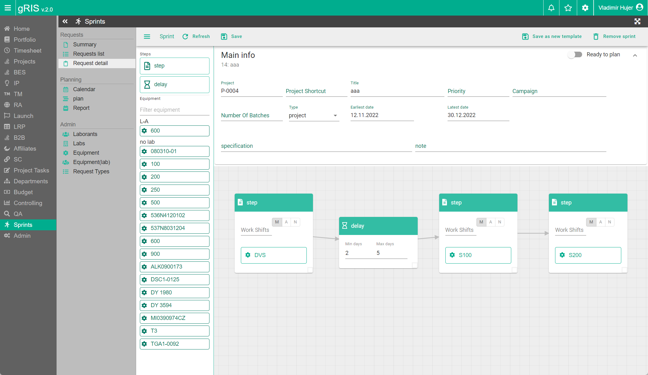The width and height of the screenshot is (648, 375).
Task: Open favorites star icon
Action: tap(568, 8)
